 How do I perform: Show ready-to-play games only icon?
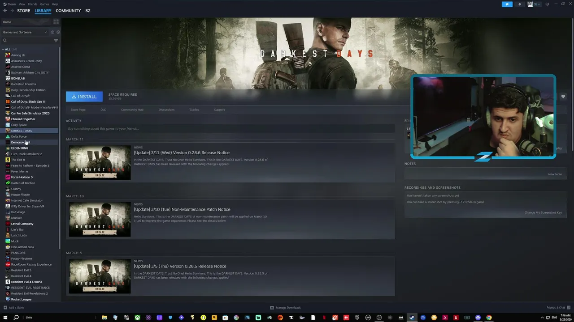tap(58, 32)
